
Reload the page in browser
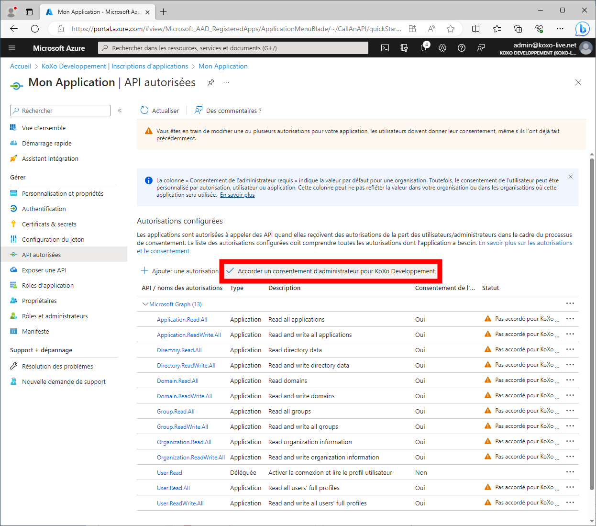(x=35, y=29)
